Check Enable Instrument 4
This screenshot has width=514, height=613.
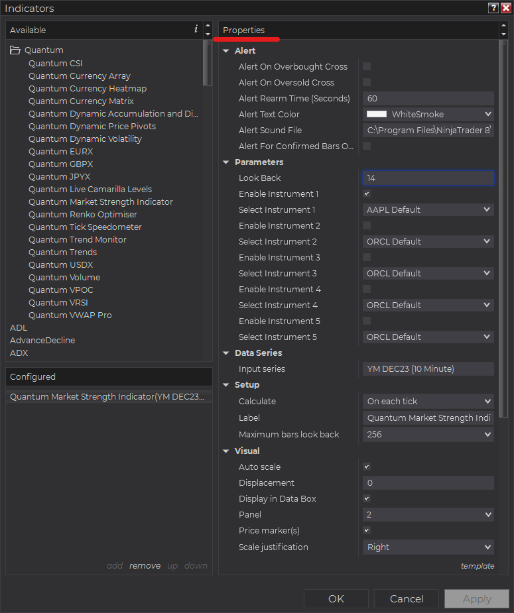367,289
